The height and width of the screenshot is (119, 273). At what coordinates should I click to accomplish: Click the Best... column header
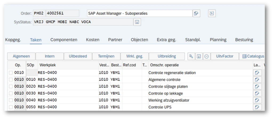(116, 65)
